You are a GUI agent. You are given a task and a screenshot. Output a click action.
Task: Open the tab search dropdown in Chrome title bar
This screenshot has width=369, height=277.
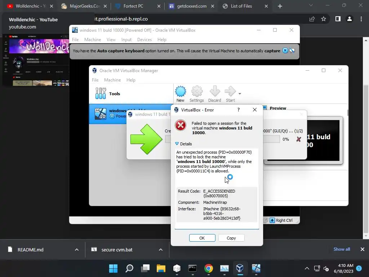point(311,5)
